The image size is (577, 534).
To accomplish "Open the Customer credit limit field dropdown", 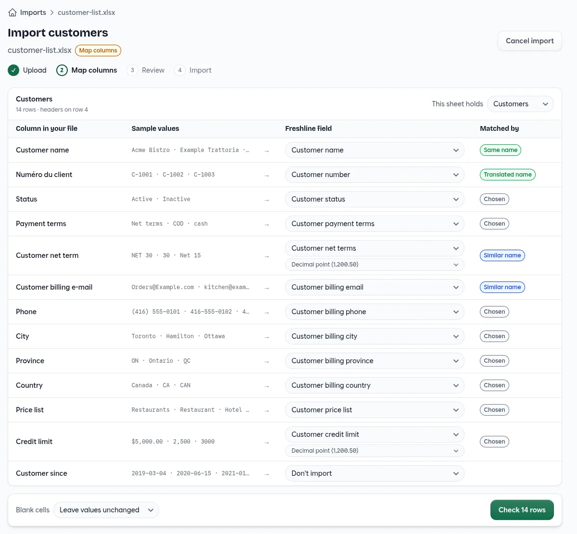I will [x=375, y=434].
